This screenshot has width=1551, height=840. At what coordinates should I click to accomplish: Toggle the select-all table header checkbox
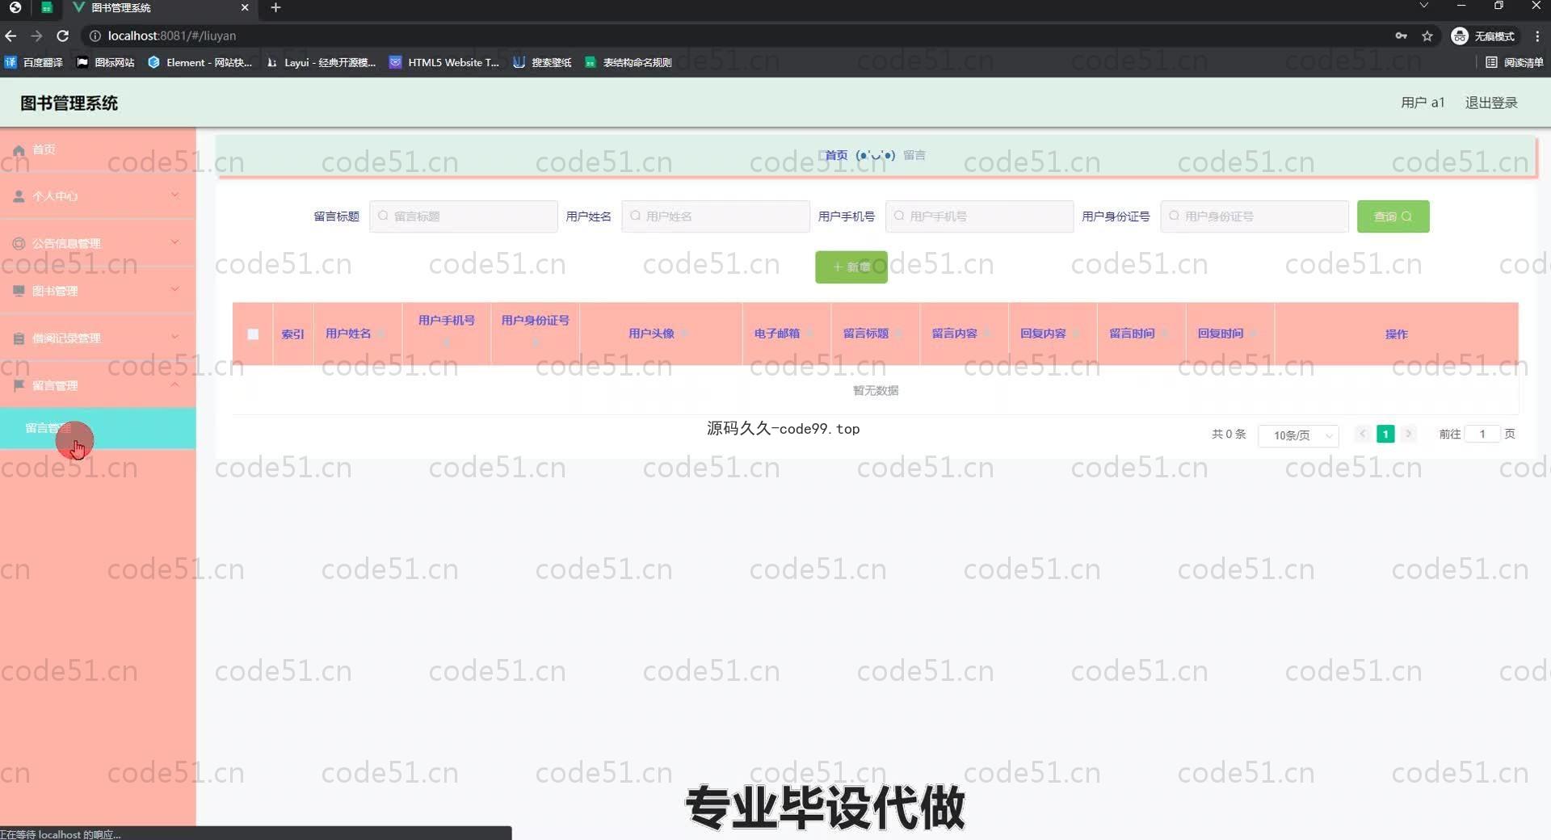pos(253,334)
